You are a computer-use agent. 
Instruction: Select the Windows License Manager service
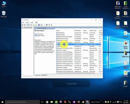click(78, 66)
